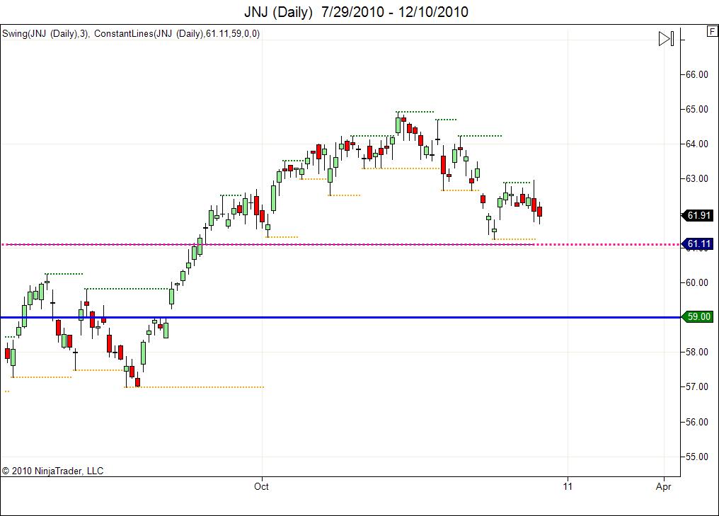Click the 55.00 price axis label
Image resolution: width=719 pixels, height=516 pixels.
(x=696, y=457)
